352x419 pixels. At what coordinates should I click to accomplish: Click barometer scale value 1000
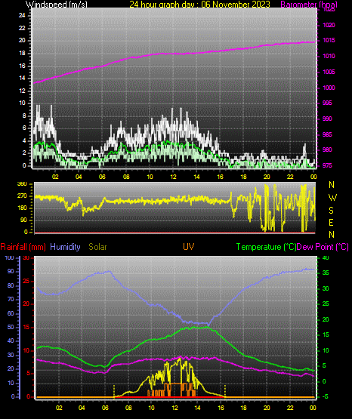click(x=329, y=88)
